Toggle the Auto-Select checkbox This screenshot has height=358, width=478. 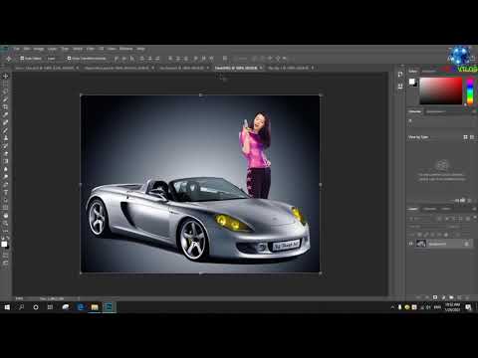point(22,59)
